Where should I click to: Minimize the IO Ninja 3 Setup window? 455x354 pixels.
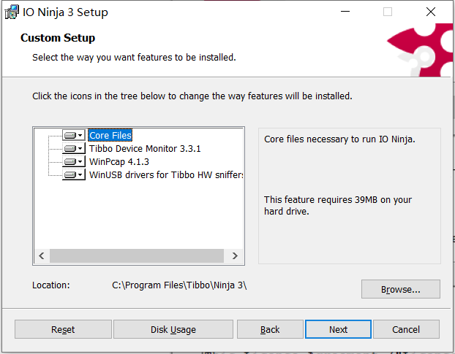click(345, 12)
